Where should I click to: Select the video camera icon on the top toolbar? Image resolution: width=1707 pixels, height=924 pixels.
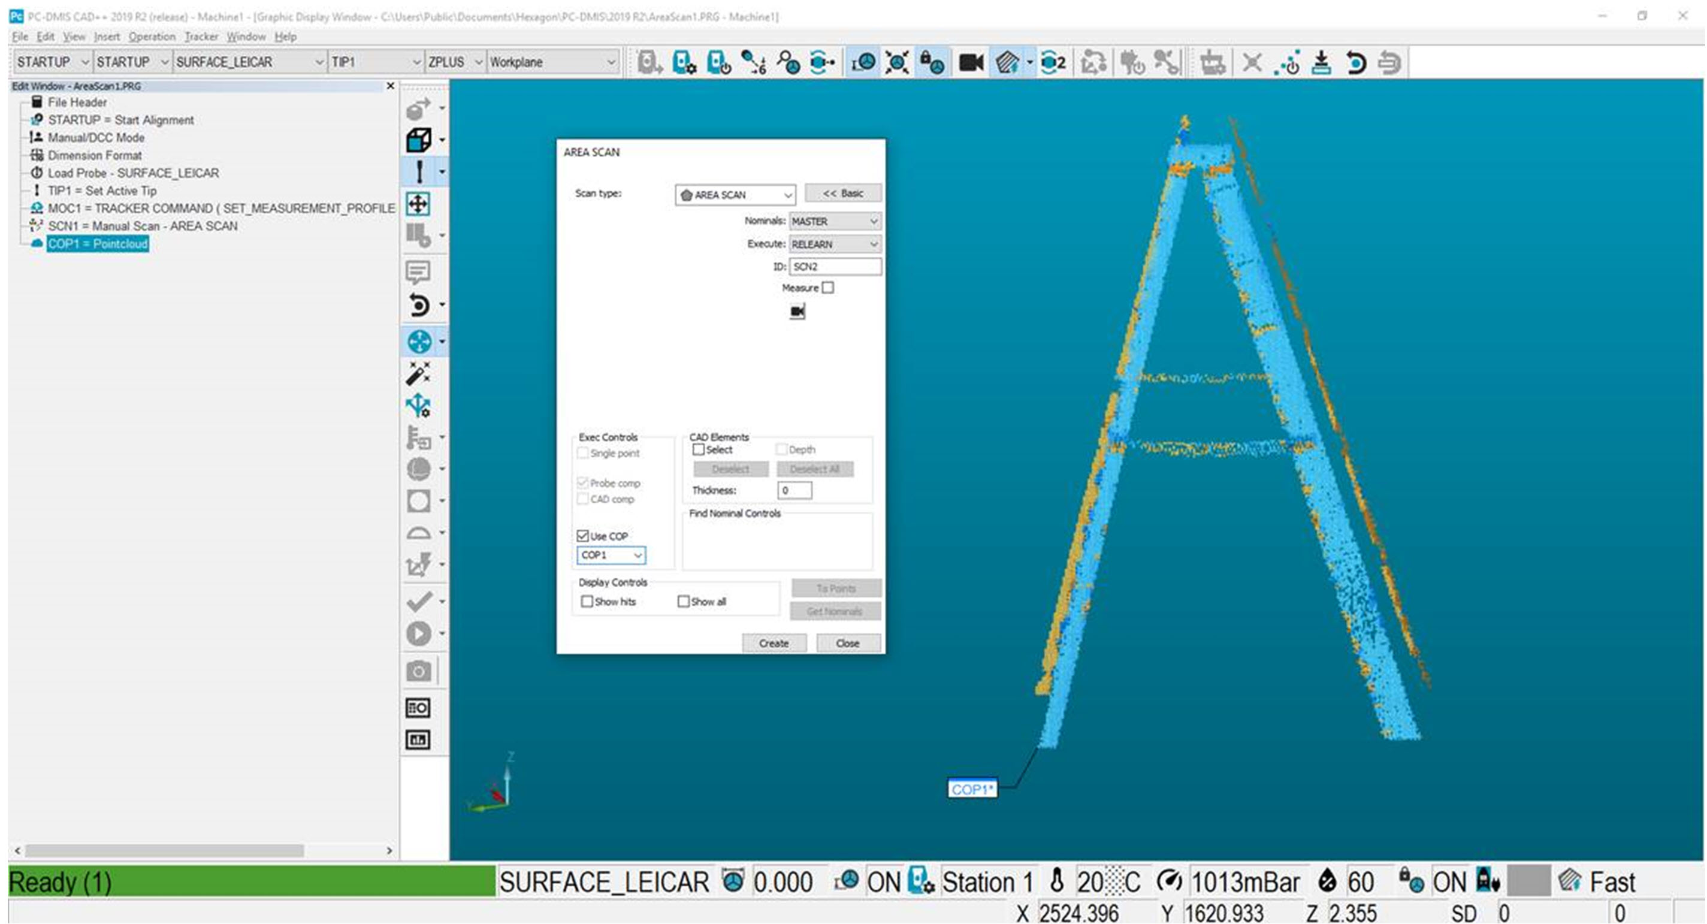(x=969, y=62)
